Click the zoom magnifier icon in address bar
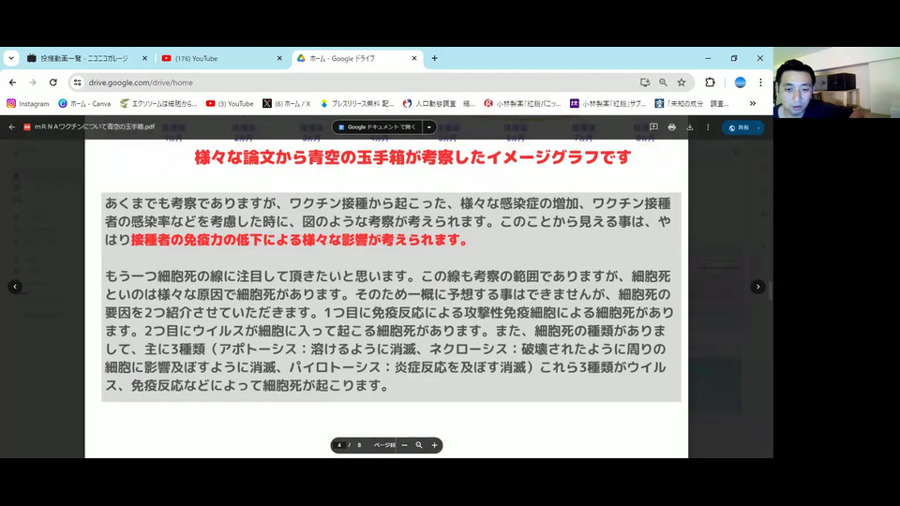The height and width of the screenshot is (506, 900). tap(663, 82)
